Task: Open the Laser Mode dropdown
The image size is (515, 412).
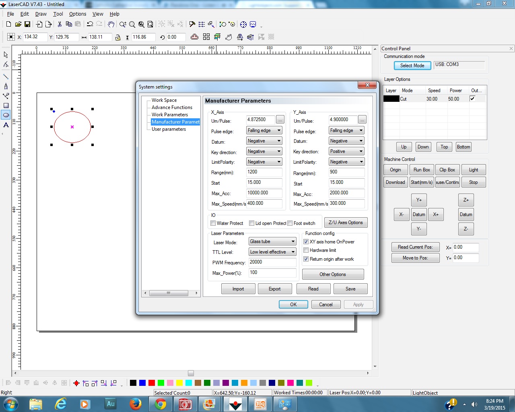Action: 272,241
